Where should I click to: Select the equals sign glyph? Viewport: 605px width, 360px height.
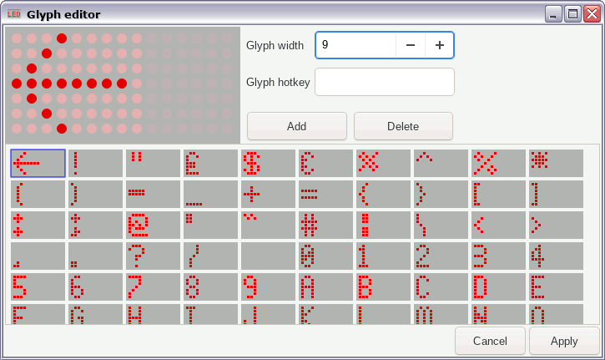click(325, 195)
